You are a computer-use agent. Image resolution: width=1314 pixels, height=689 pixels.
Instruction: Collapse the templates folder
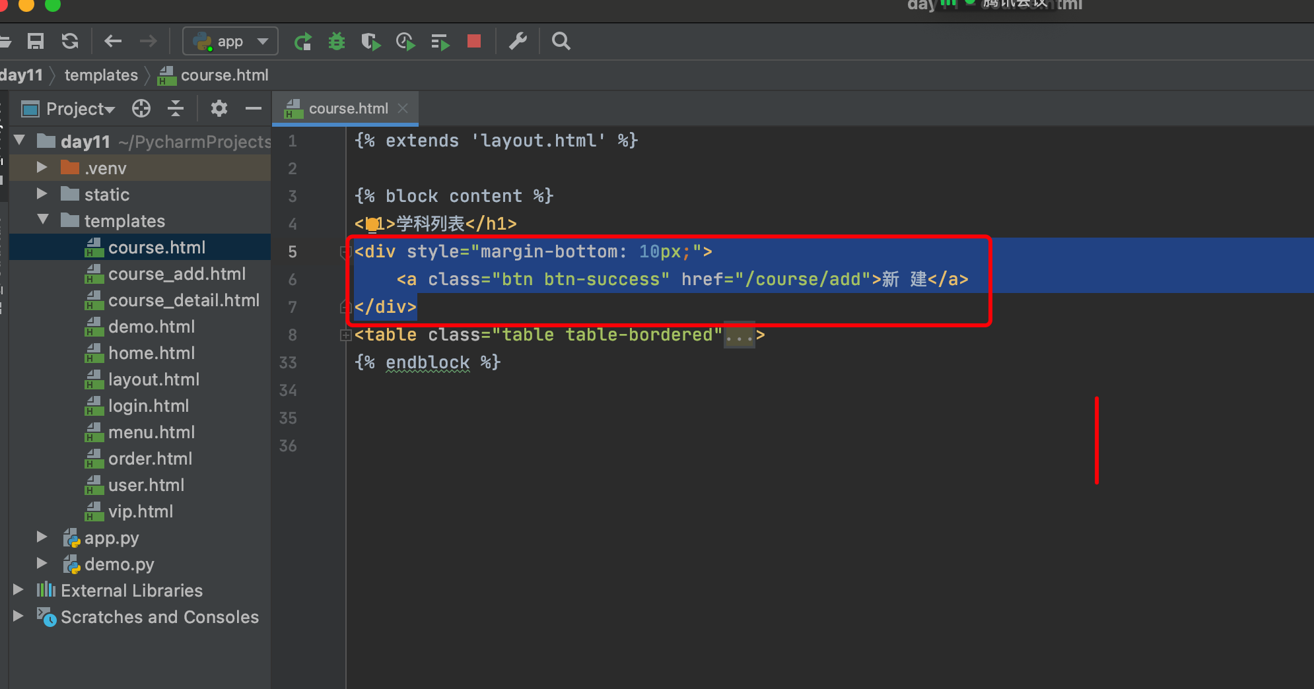click(x=43, y=220)
